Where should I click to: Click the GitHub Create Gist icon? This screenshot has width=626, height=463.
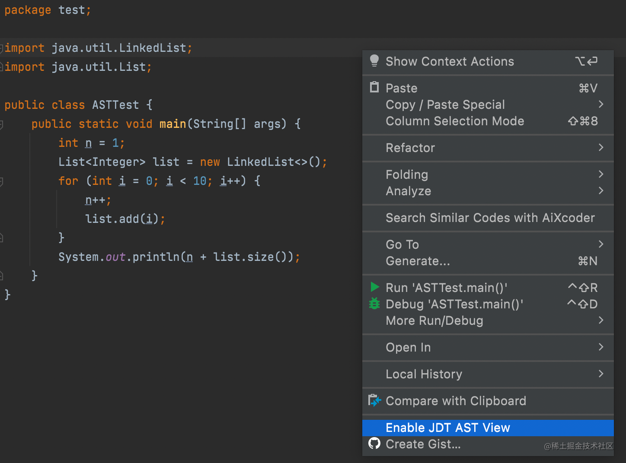coord(374,444)
